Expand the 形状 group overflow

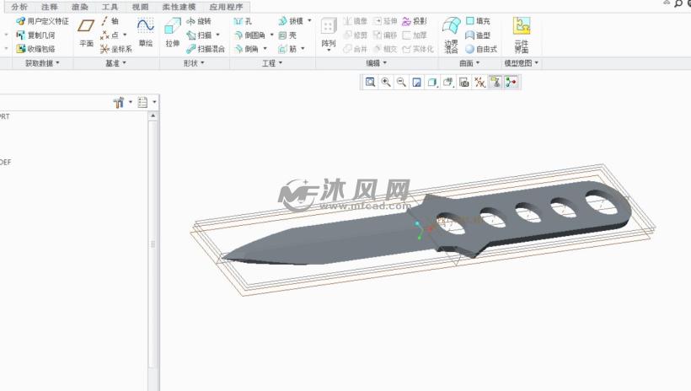[x=194, y=63]
